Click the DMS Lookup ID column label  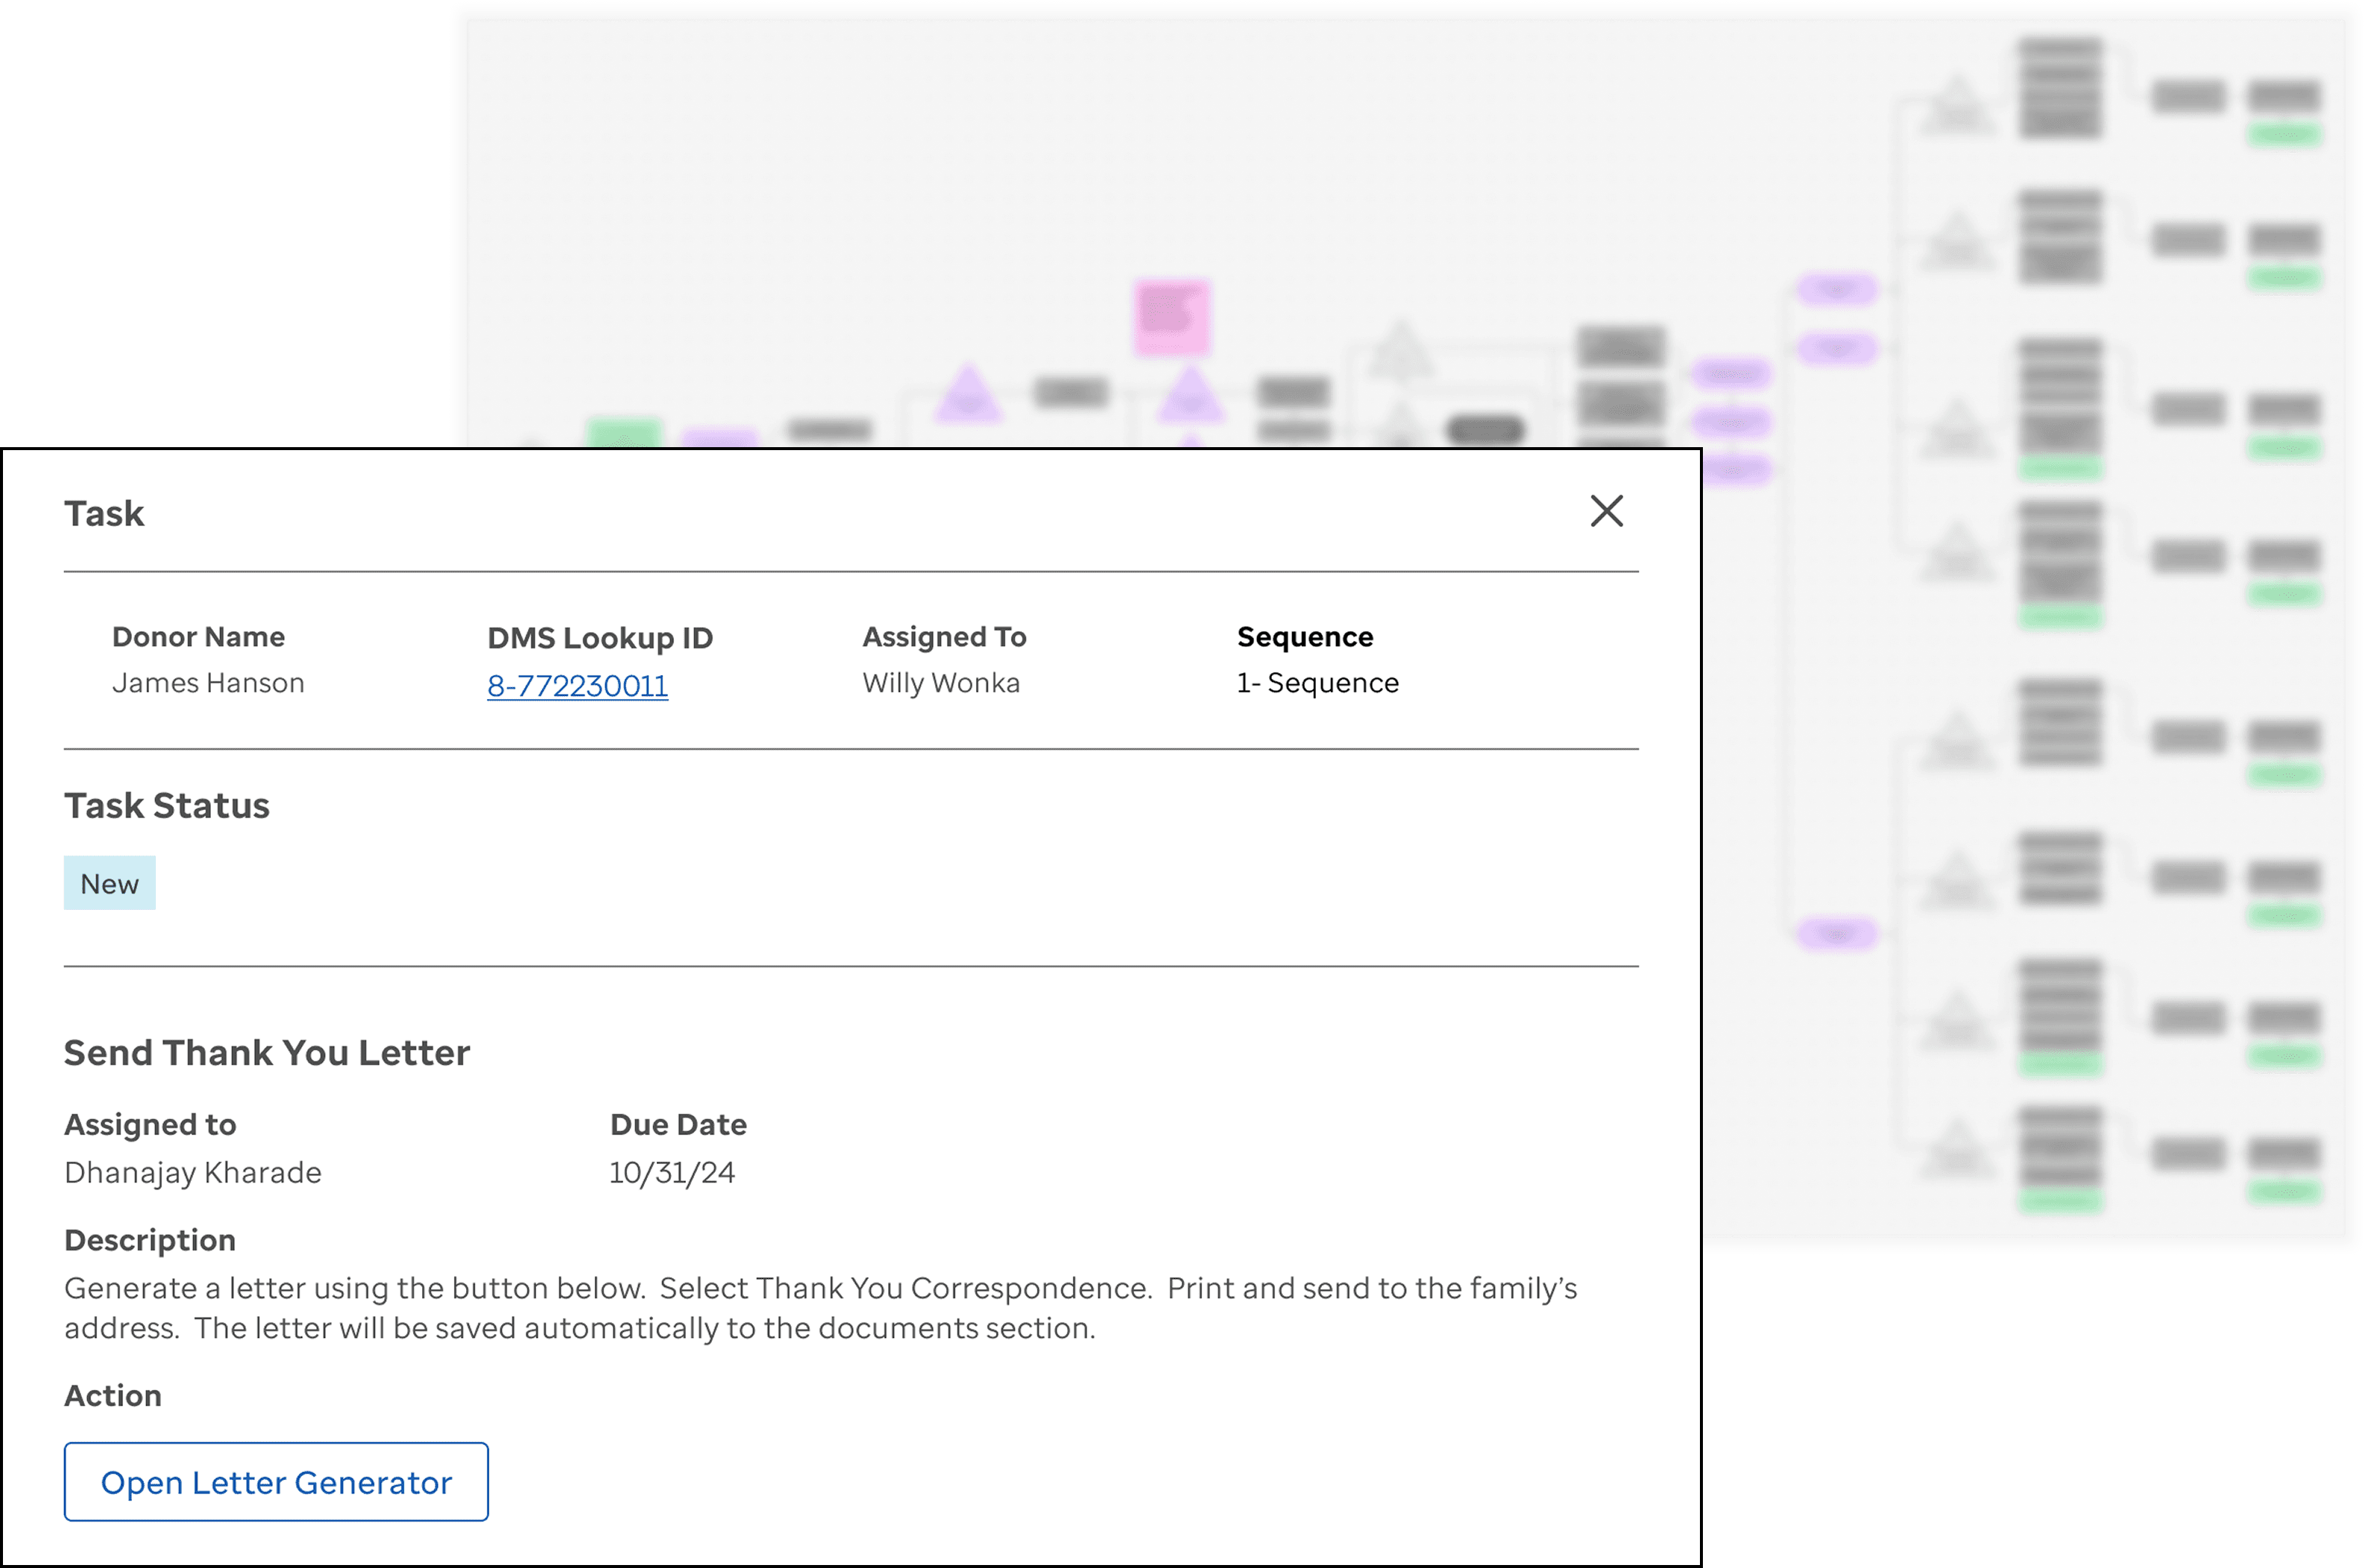click(x=599, y=637)
